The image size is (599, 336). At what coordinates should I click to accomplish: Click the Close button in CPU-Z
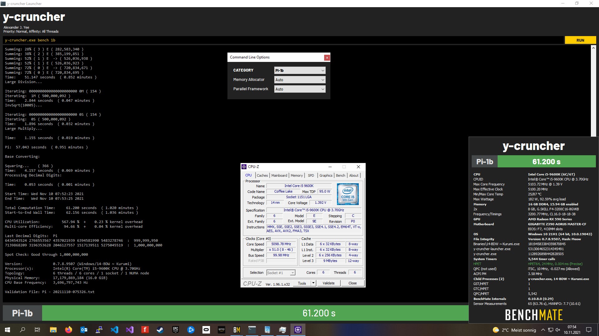(352, 283)
